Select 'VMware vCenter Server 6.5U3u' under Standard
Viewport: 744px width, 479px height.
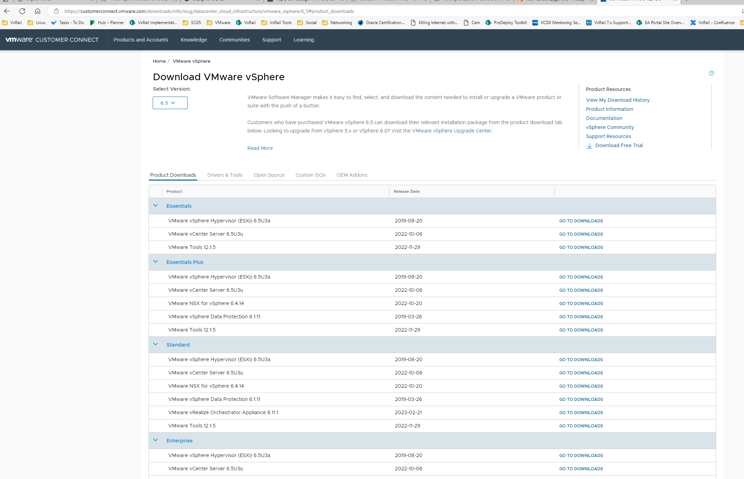tap(206, 373)
